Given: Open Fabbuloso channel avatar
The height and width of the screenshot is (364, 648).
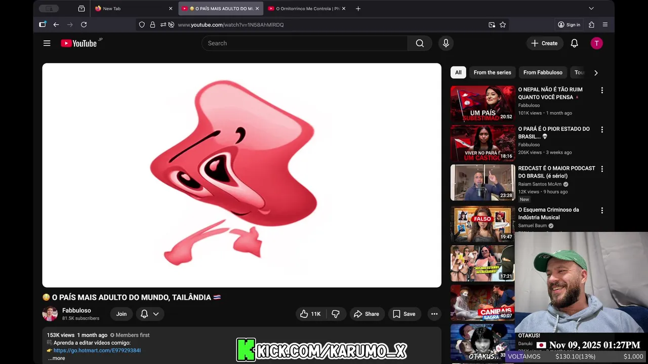Looking at the screenshot, I should tap(50, 314).
